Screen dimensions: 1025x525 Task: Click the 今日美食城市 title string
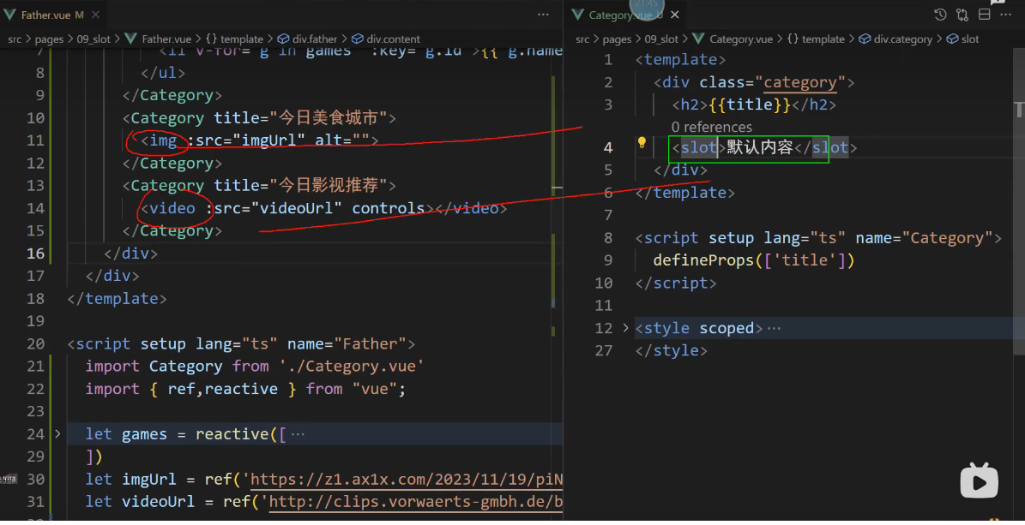tap(329, 118)
